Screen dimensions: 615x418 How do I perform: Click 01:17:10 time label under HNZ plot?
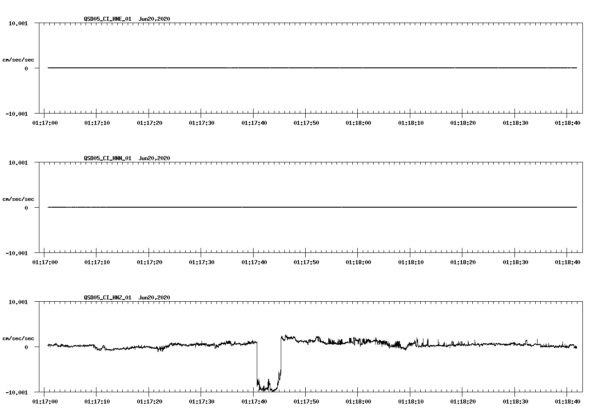[97, 402]
